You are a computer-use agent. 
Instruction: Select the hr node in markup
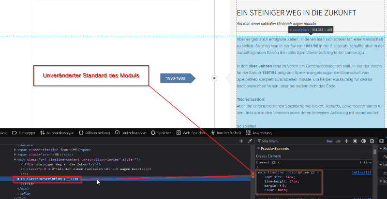coord(25,174)
